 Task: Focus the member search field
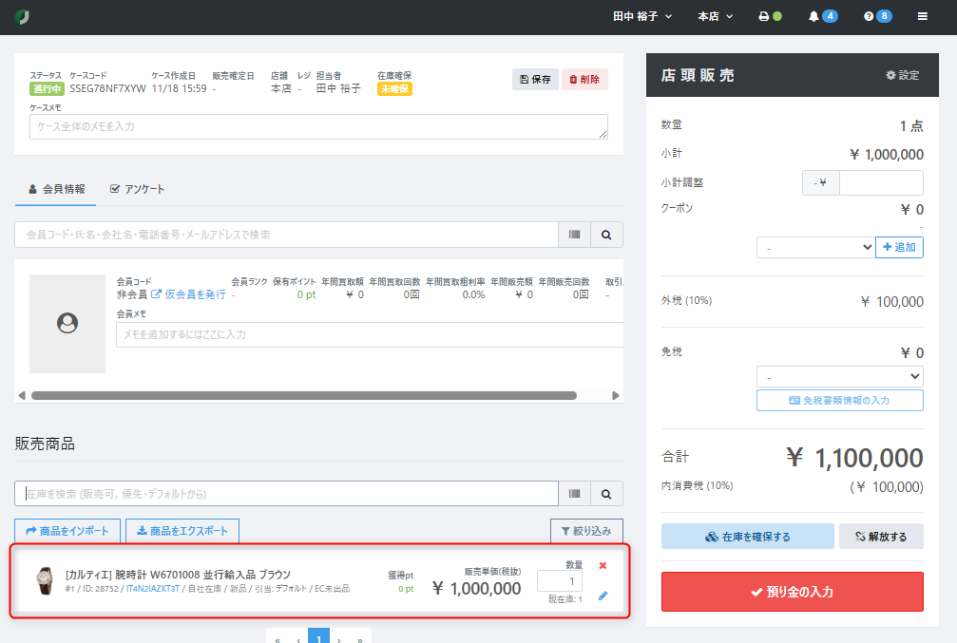click(x=286, y=235)
